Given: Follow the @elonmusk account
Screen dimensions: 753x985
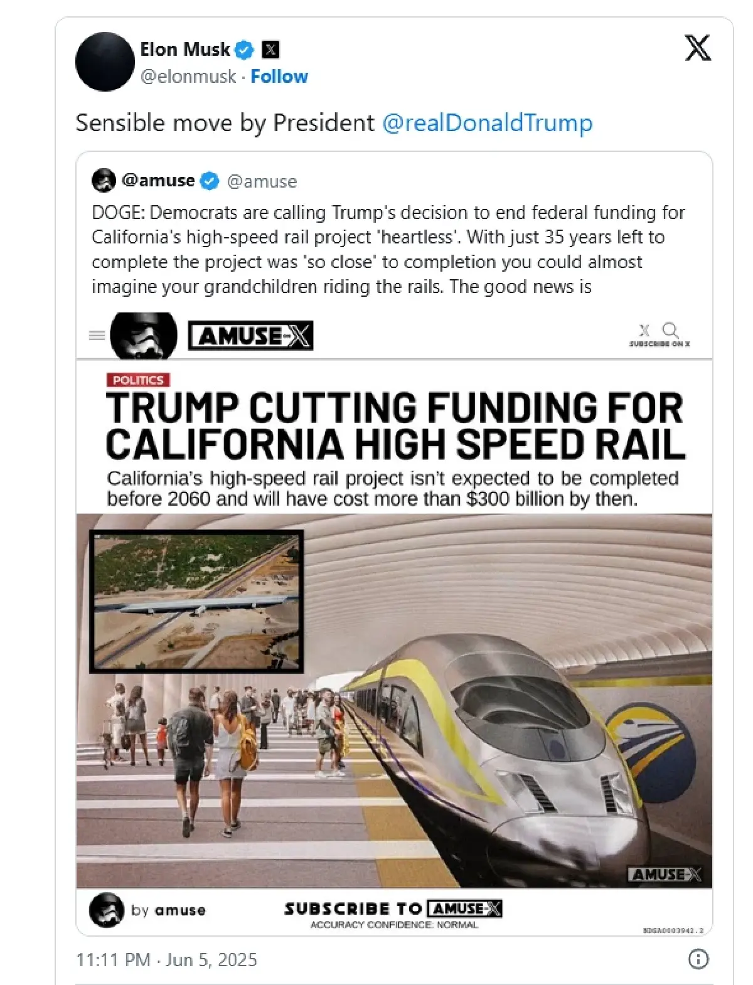Looking at the screenshot, I should click(x=279, y=77).
